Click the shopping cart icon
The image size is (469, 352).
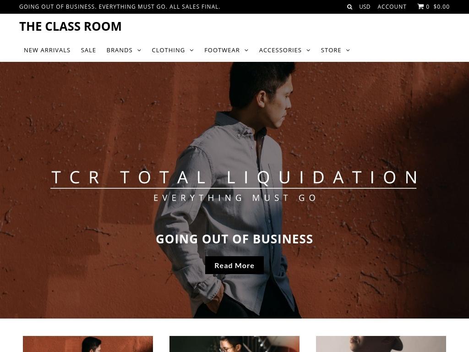(420, 6)
